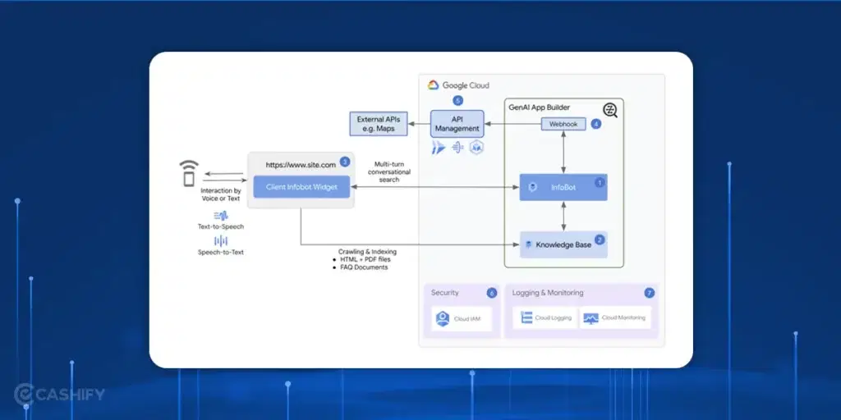The width and height of the screenshot is (841, 420).
Task: Click the Apigee lines icon below API Management
Action: (x=457, y=148)
